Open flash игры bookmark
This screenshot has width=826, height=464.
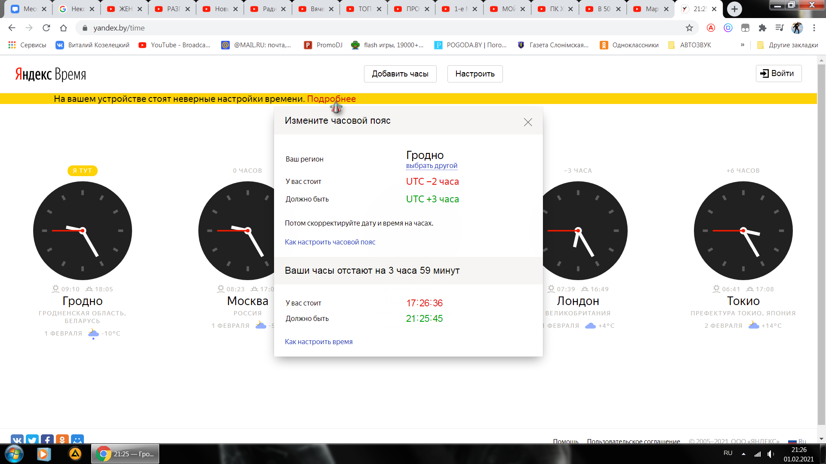(387, 45)
